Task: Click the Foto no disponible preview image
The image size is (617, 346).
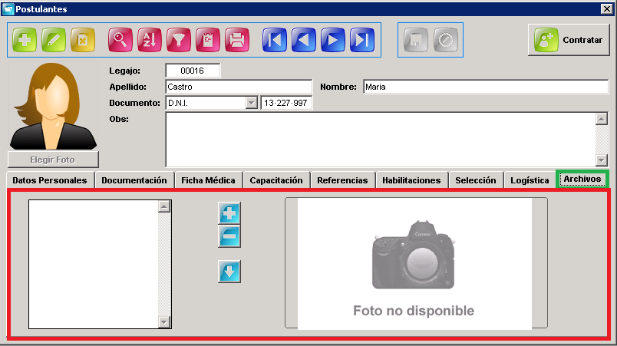Action: 414,263
